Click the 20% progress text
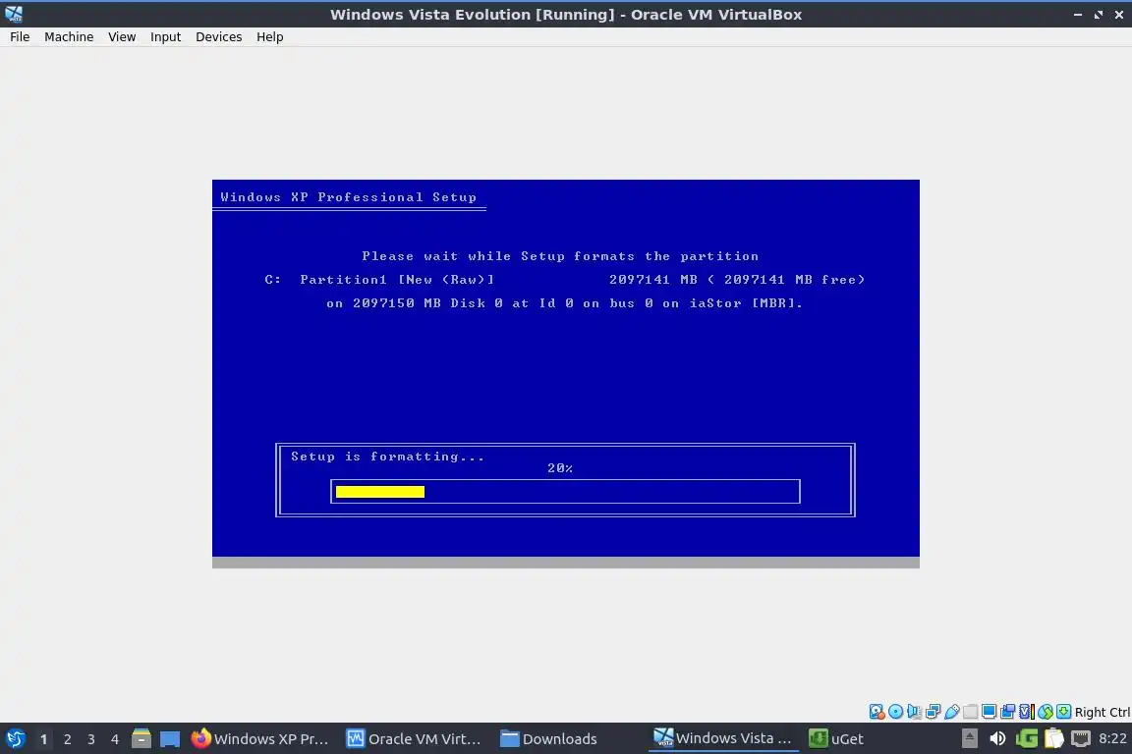1132x754 pixels. [559, 468]
